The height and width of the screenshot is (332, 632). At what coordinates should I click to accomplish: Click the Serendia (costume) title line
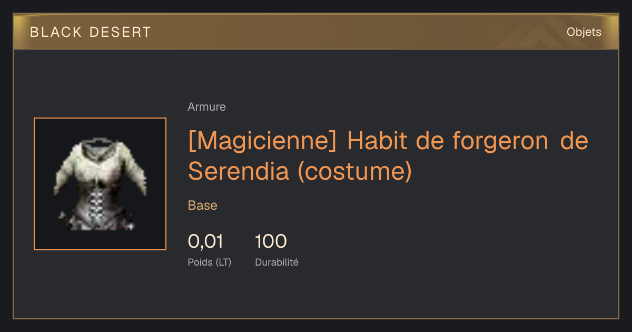pyautogui.click(x=300, y=171)
